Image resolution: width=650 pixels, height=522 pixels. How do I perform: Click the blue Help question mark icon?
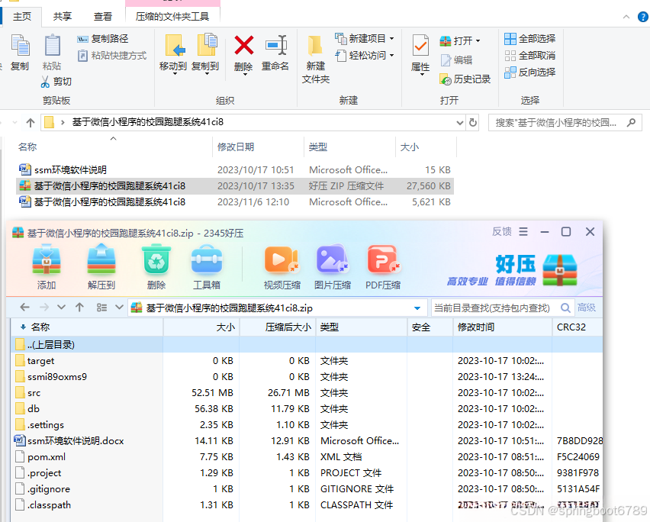[643, 17]
